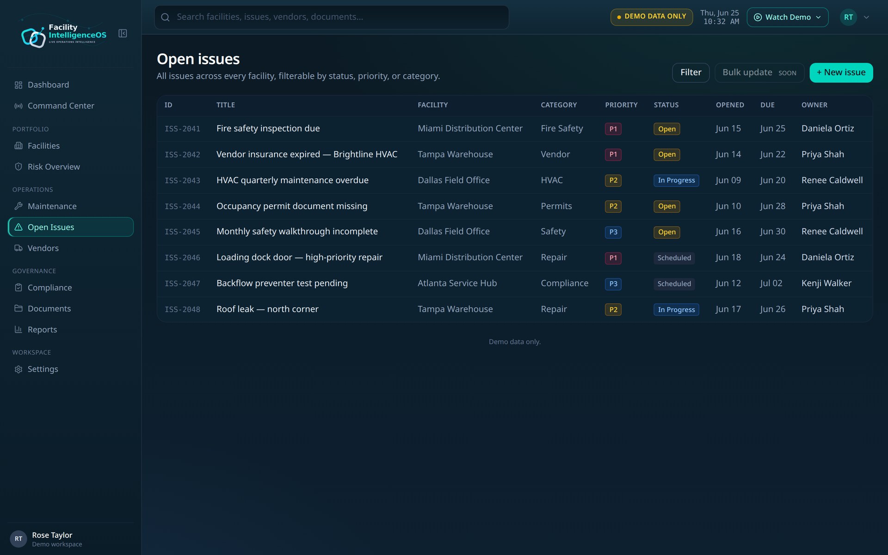Focus the search facilities, issues field
The height and width of the screenshot is (555, 888).
click(332, 17)
